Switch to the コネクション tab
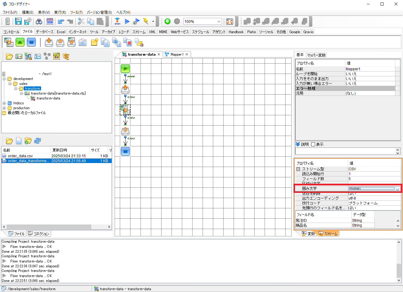 click(x=39, y=234)
